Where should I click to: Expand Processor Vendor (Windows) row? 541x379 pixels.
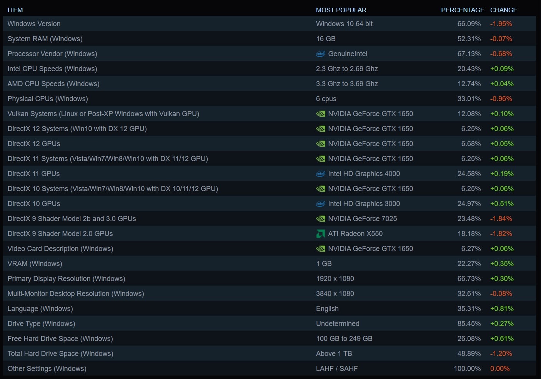[270, 53]
